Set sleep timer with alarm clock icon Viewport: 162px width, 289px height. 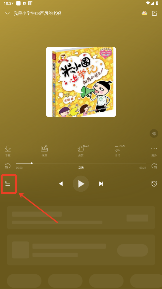click(154, 184)
